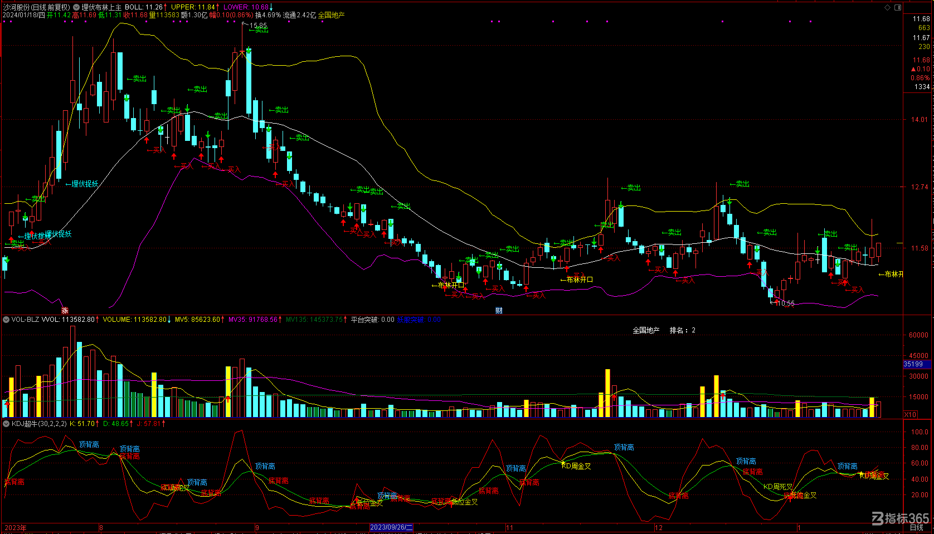The width and height of the screenshot is (934, 534).
Task: Click the LOWER: 10.68 value in header
Action: click(x=246, y=7)
